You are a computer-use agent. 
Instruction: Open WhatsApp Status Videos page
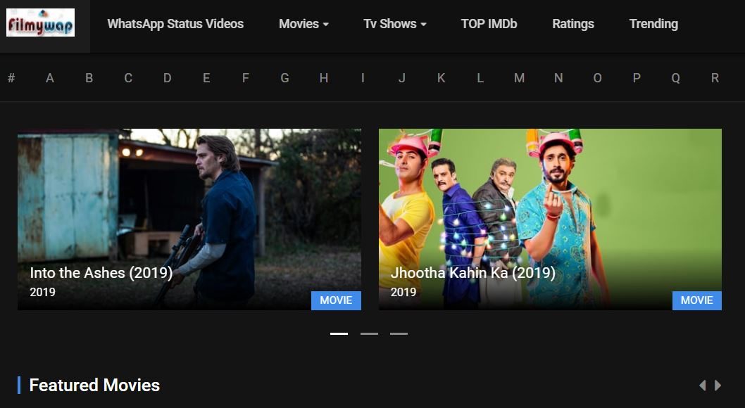tap(175, 24)
